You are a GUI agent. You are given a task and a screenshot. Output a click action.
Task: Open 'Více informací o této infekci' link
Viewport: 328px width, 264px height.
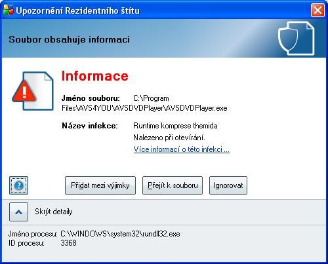click(182, 149)
